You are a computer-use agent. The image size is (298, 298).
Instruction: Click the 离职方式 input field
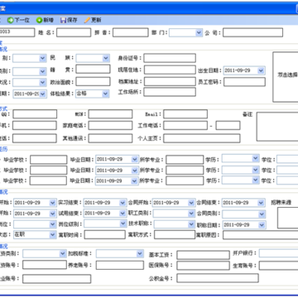coord(175,234)
